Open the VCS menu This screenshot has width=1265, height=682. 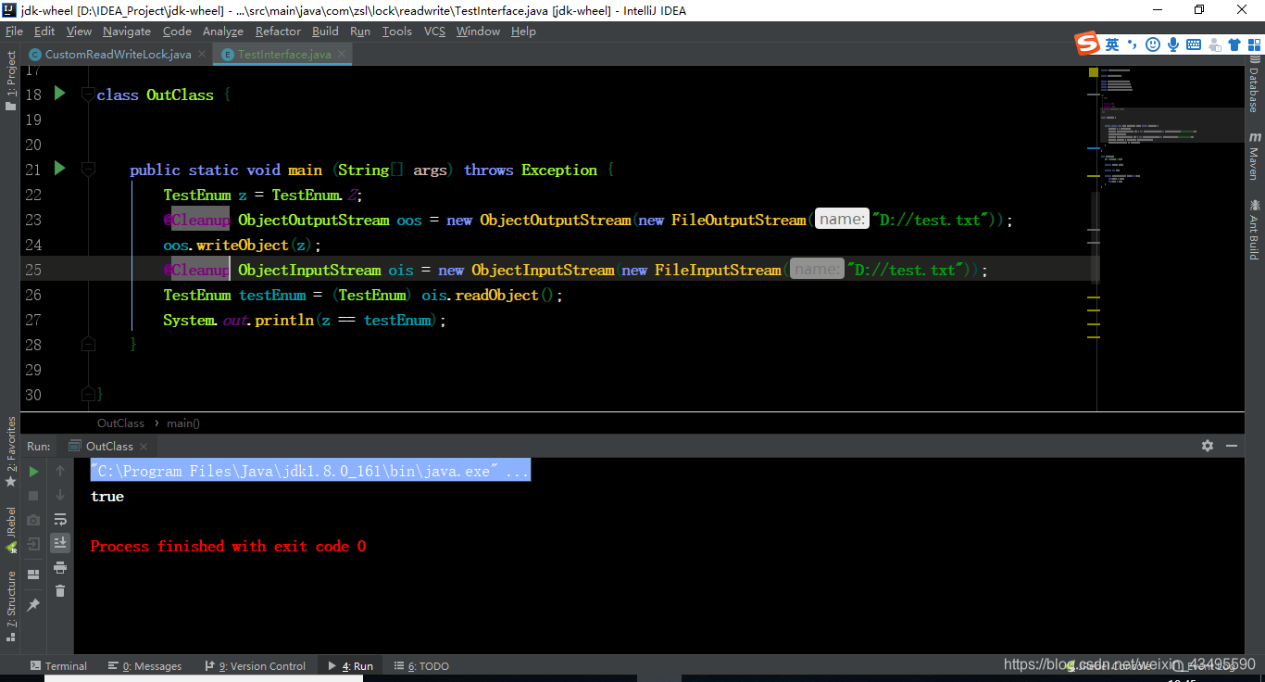[x=434, y=32]
